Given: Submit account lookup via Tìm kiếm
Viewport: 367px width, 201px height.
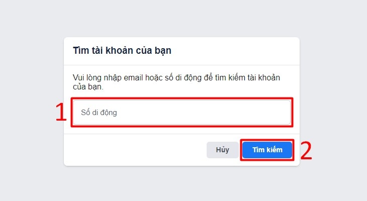Looking at the screenshot, I should point(267,150).
